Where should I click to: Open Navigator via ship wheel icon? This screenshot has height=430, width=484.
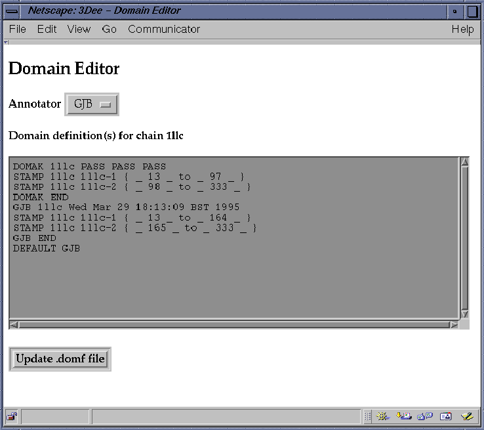pyautogui.click(x=383, y=416)
